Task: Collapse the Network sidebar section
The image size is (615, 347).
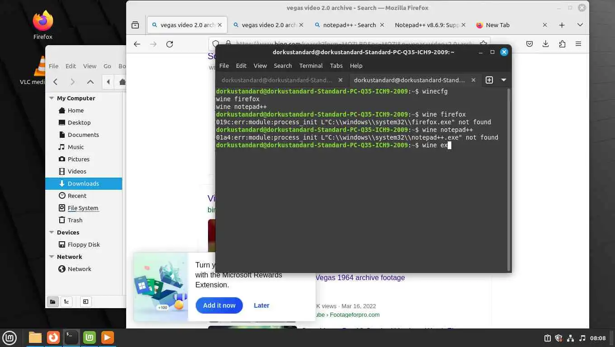Action: [52, 257]
